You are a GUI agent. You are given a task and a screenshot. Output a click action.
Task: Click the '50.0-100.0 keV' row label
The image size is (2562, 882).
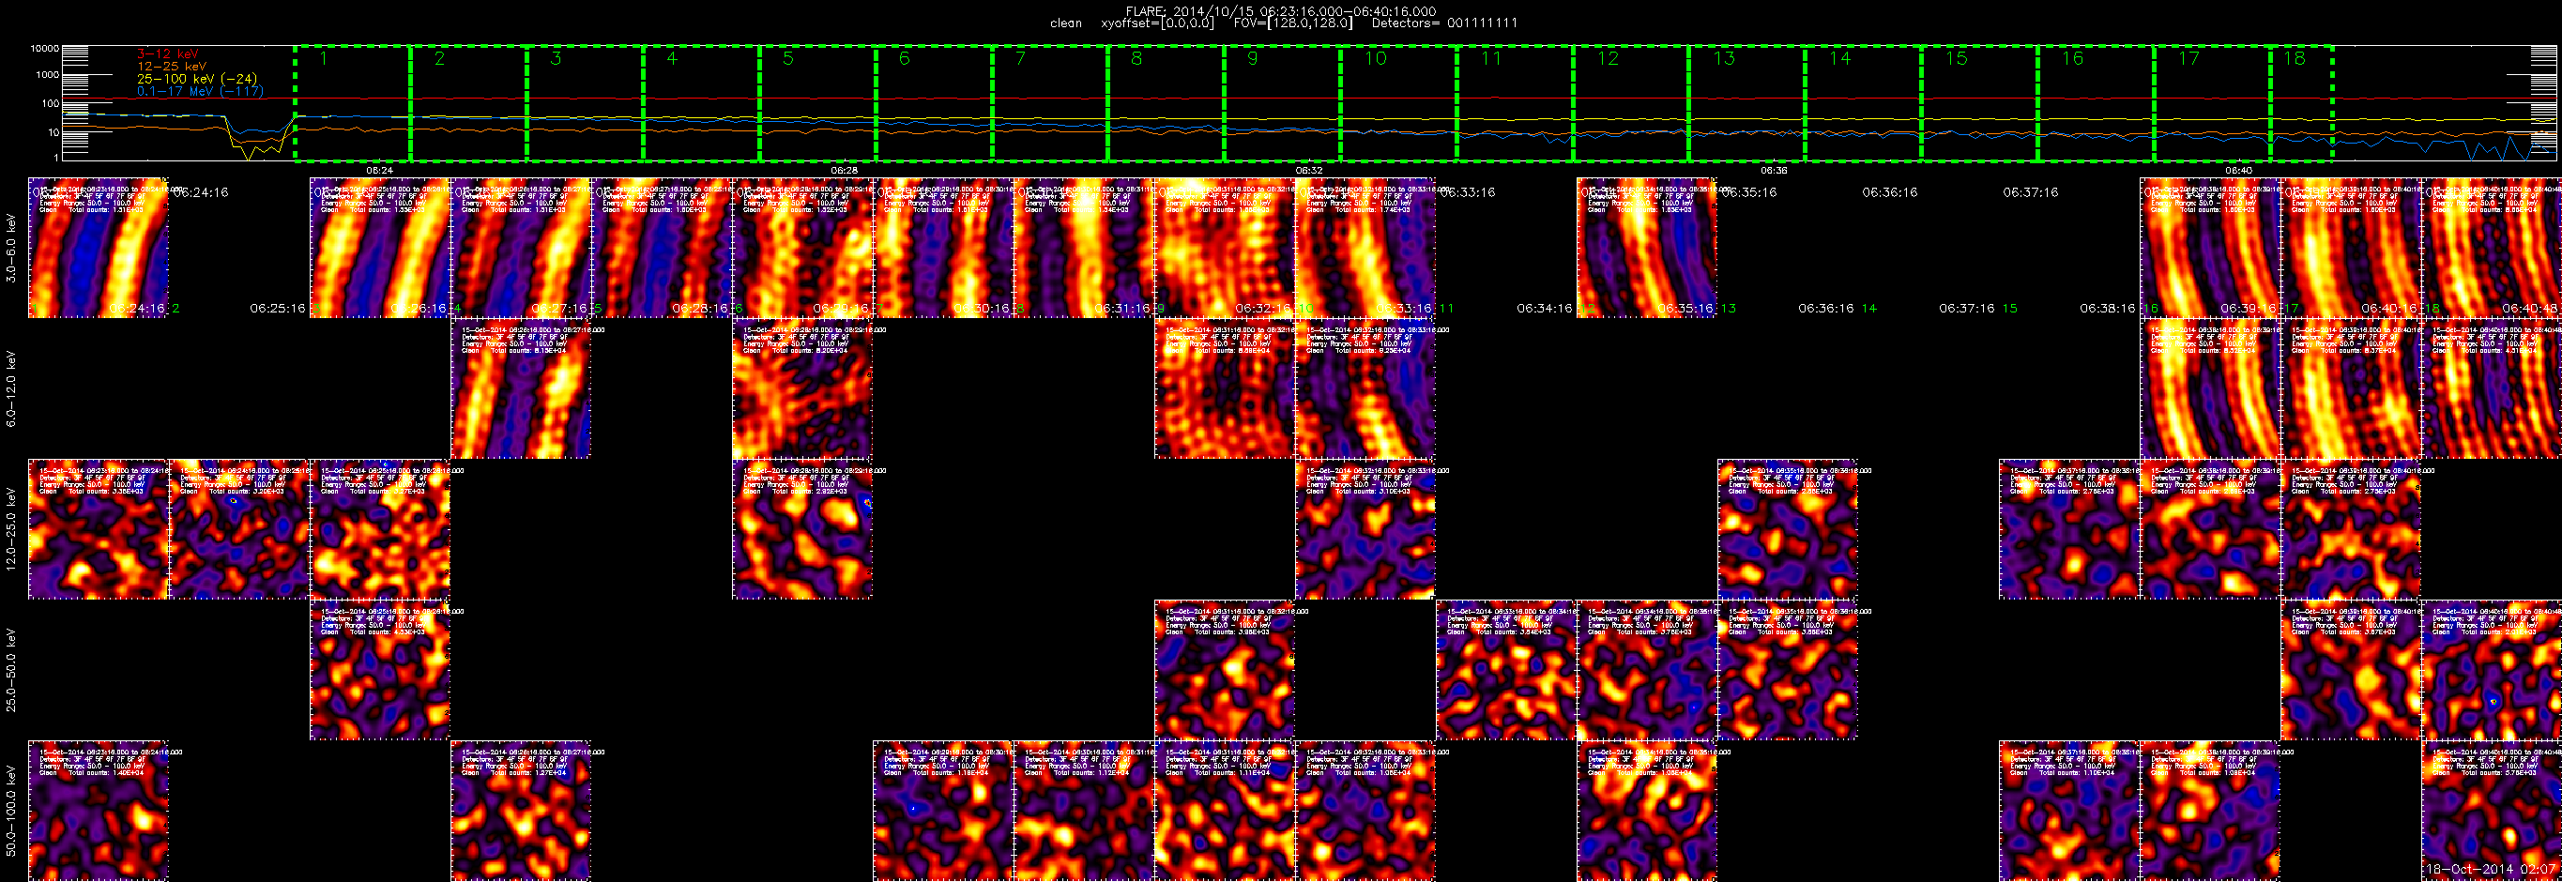pos(11,811)
